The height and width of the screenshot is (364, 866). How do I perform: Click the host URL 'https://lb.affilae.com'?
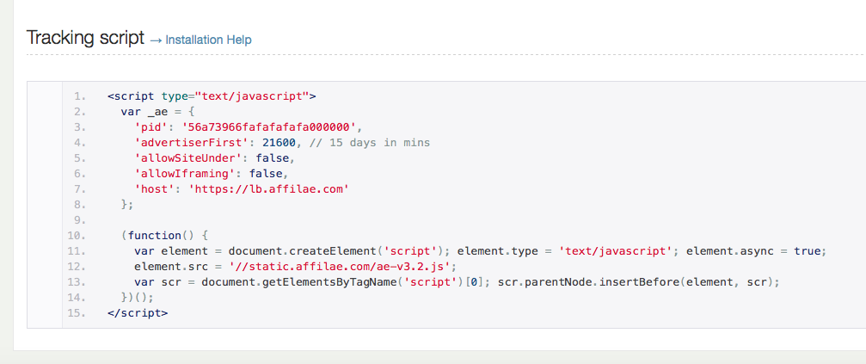[x=269, y=189]
